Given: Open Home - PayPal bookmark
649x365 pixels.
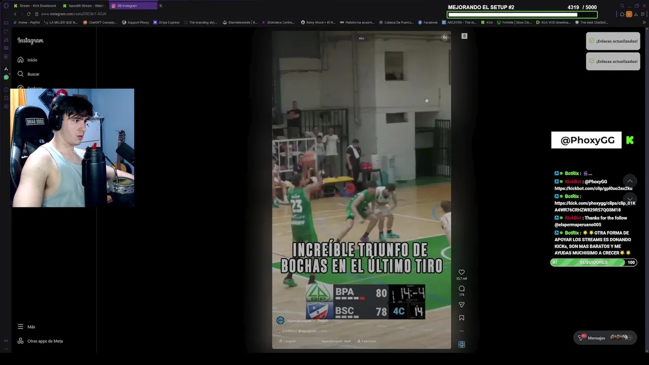Looking at the screenshot, I should point(26,22).
